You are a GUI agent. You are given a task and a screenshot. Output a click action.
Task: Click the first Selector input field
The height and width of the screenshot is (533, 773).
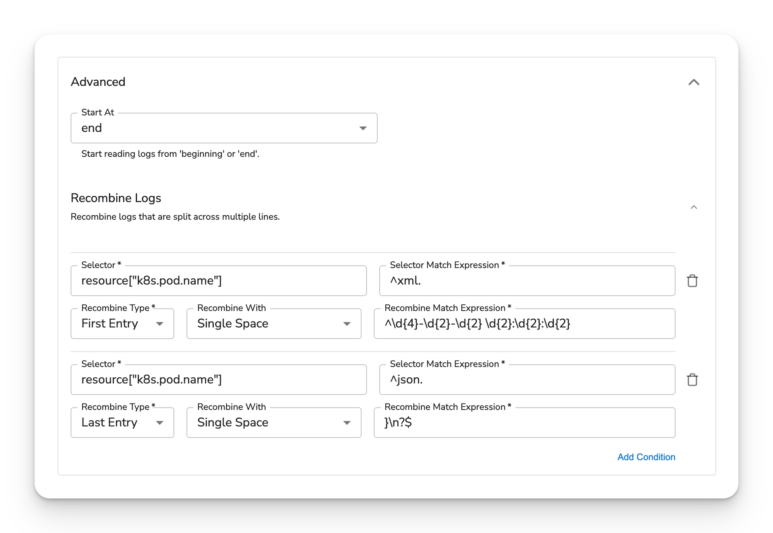pyautogui.click(x=218, y=280)
